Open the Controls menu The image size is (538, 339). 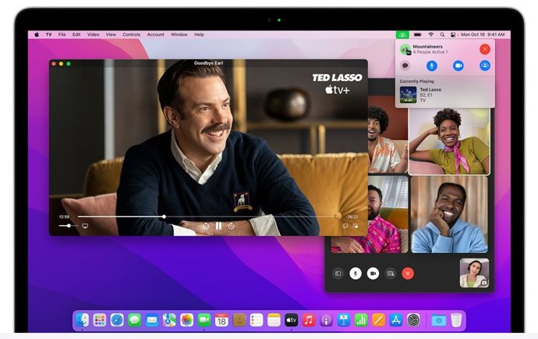click(x=132, y=34)
